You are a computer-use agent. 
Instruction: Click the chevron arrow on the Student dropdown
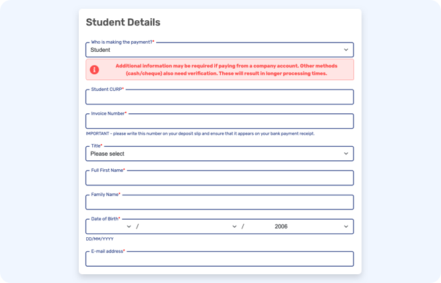coord(346,50)
